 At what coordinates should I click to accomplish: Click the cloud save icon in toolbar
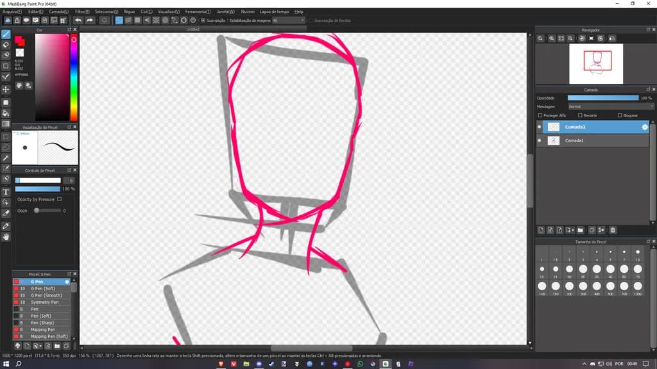pyautogui.click(x=8, y=20)
